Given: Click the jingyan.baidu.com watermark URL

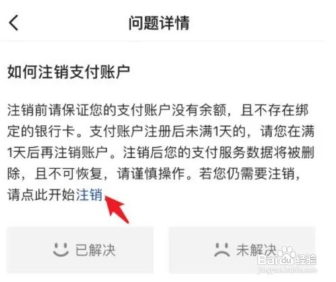Looking at the screenshot, I should (287, 270).
